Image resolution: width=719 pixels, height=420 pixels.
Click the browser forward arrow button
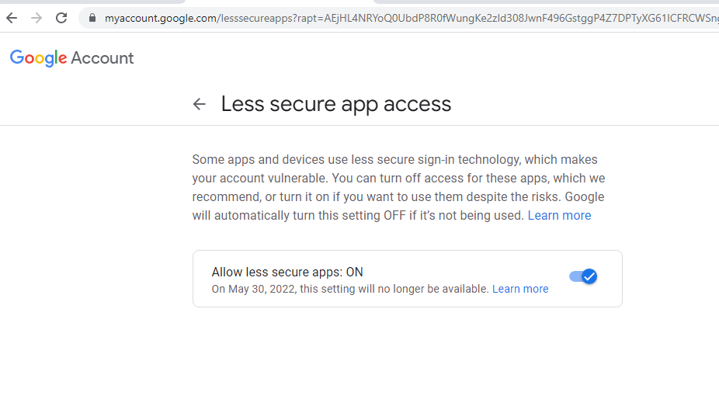[x=36, y=18]
